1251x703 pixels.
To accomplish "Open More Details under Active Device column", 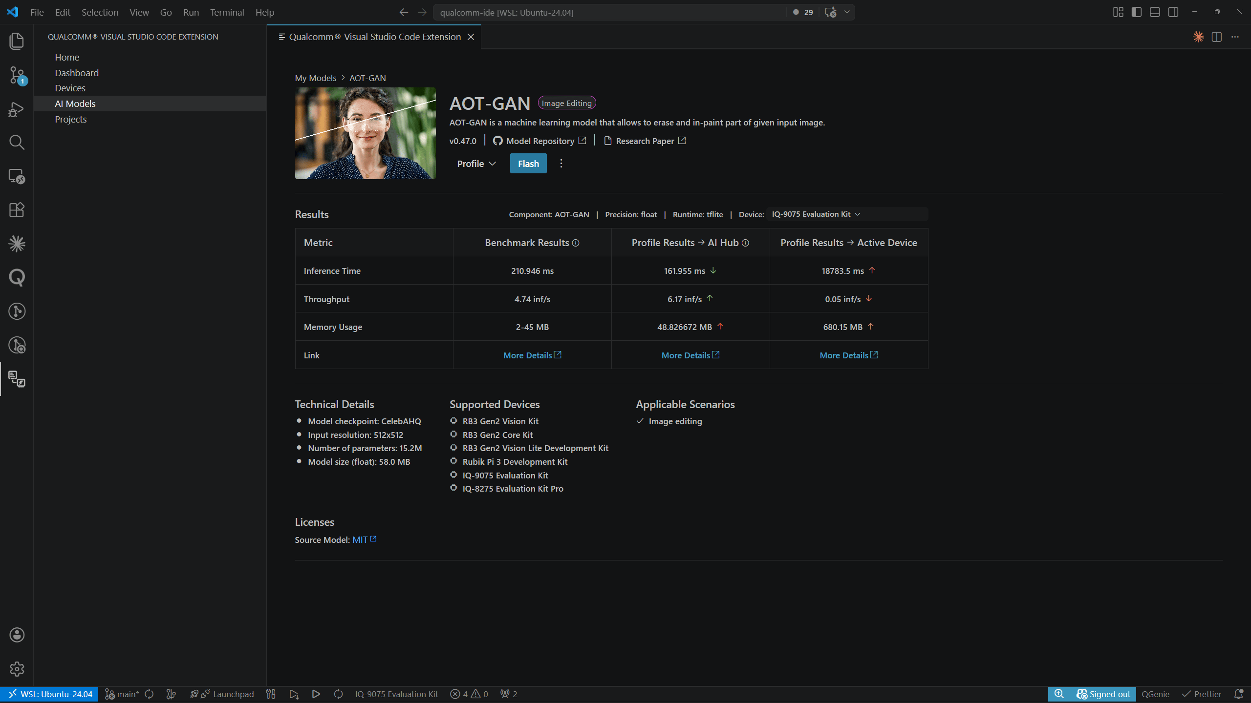I will [x=849, y=355].
